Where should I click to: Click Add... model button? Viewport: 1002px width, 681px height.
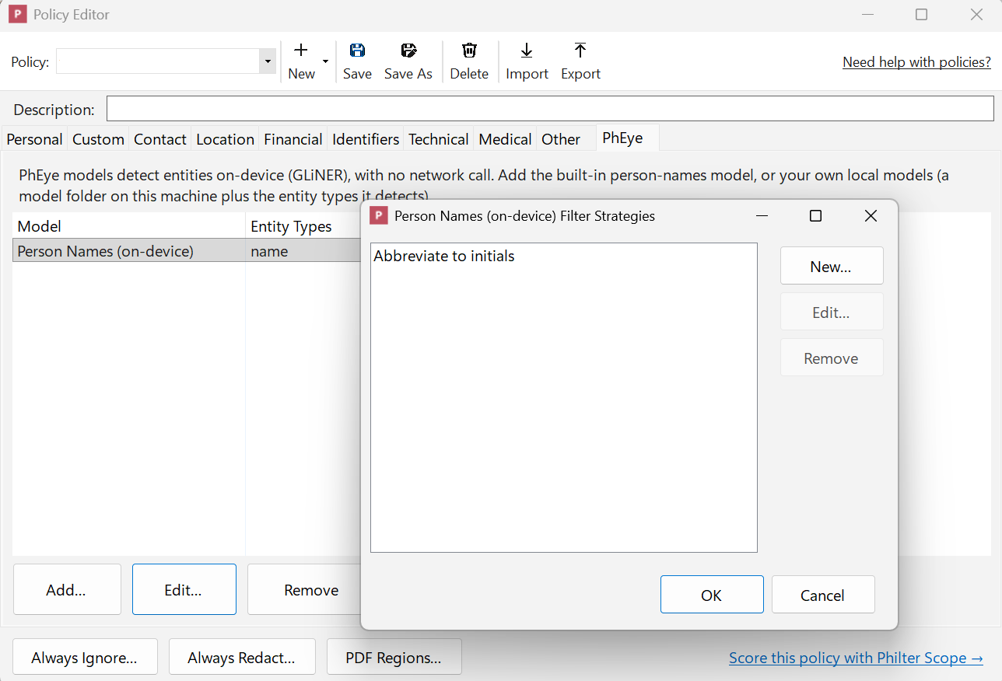tap(67, 589)
